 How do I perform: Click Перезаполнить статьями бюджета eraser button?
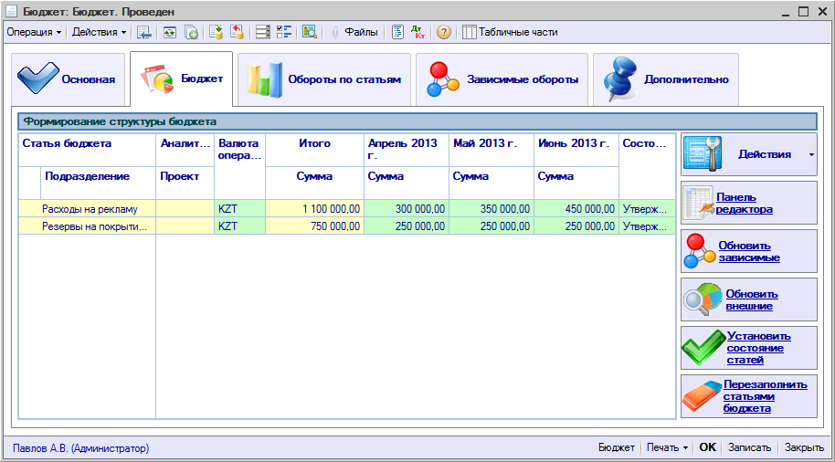pyautogui.click(x=748, y=396)
